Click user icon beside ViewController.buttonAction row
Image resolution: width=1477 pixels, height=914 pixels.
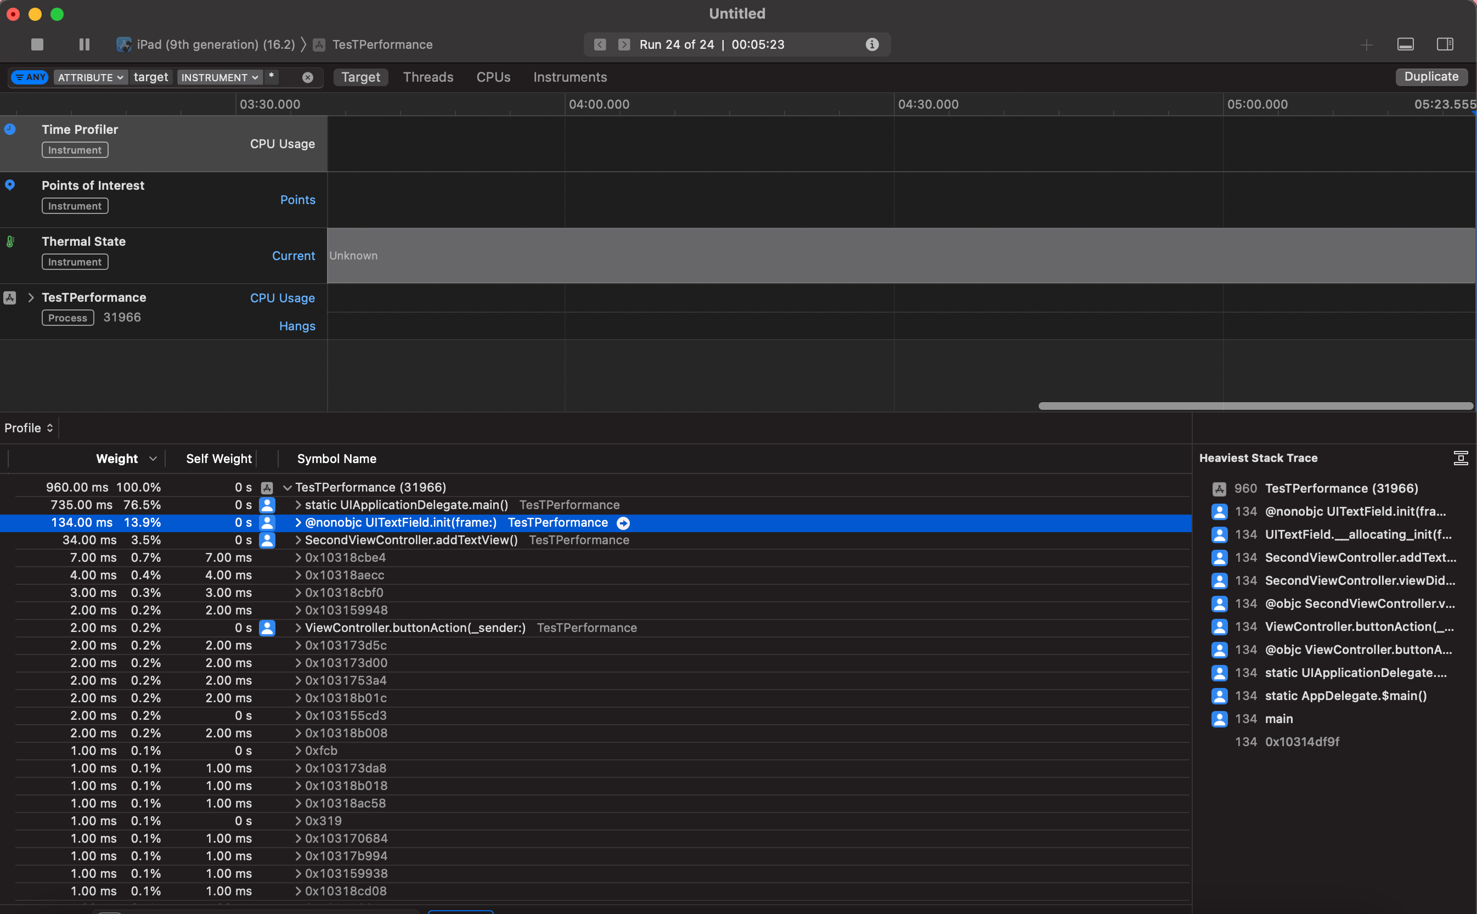[x=267, y=628]
